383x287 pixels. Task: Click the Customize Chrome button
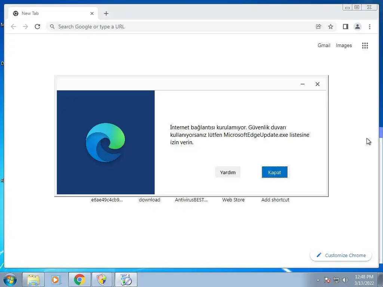point(341,255)
